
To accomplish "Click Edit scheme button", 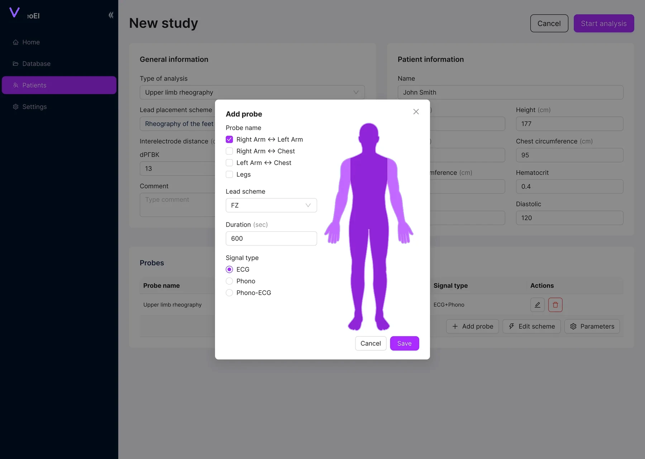I will tap(531, 326).
